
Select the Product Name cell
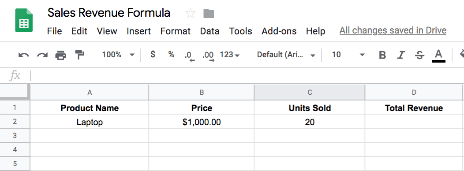(90, 108)
